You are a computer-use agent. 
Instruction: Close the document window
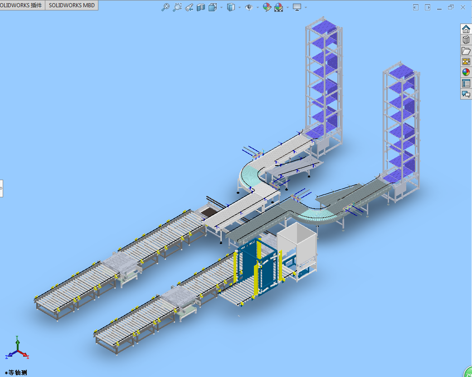click(x=463, y=7)
